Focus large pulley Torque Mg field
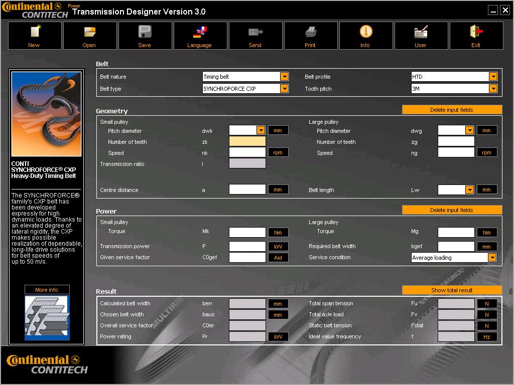Viewport: 514px width, 385px height. (456, 233)
